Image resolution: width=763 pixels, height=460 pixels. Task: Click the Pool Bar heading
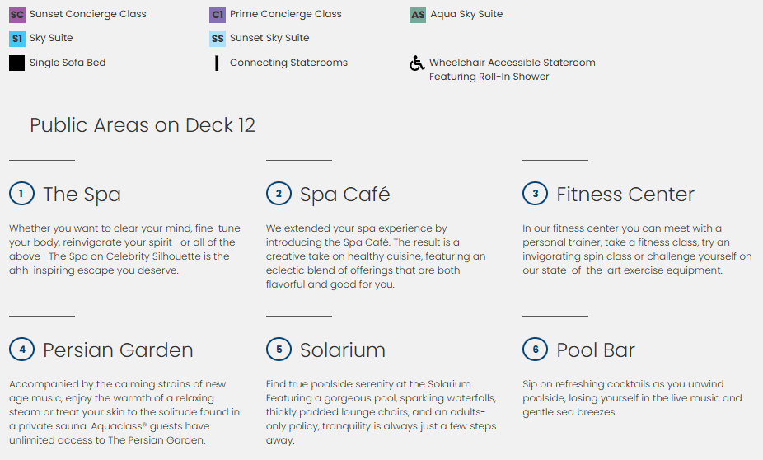596,350
